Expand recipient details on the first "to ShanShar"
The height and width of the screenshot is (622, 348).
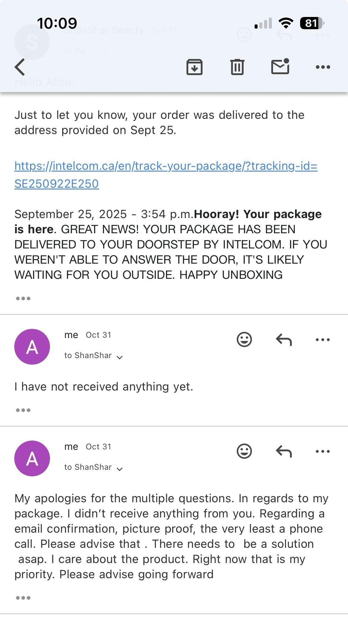pos(120,357)
